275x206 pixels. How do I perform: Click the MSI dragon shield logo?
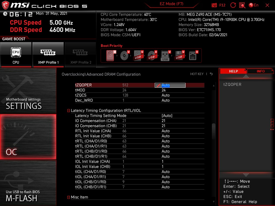coord(5,5)
